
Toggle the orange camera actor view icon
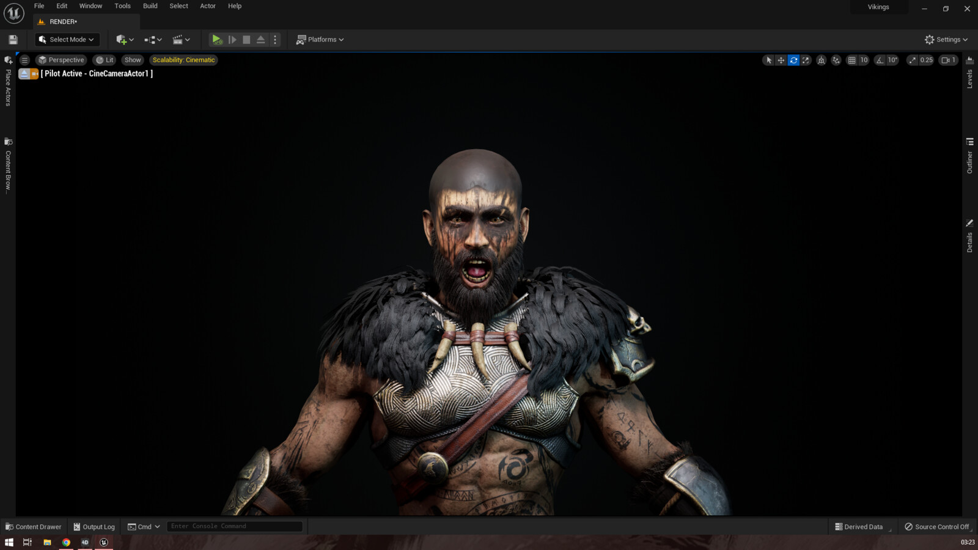tap(35, 73)
